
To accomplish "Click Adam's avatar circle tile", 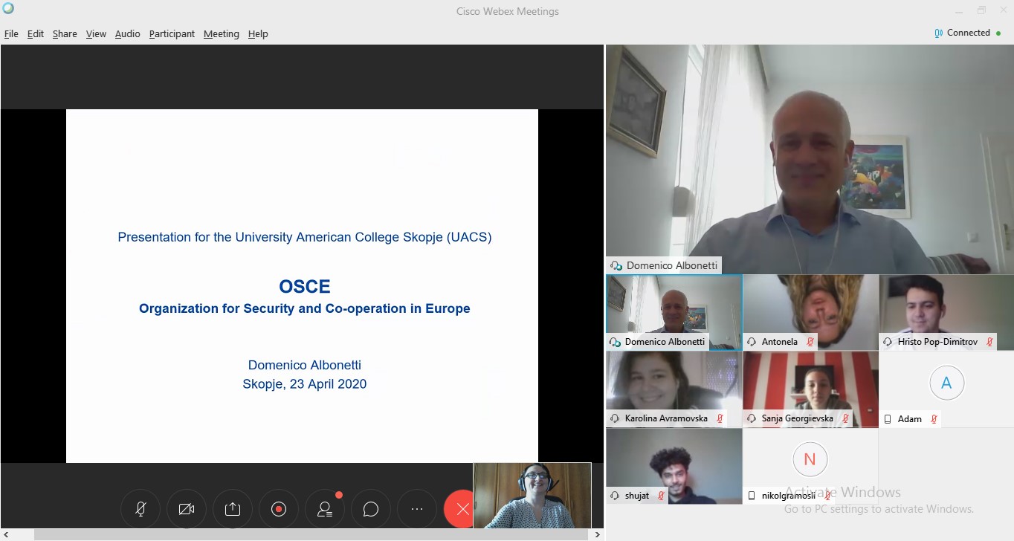I will click(946, 383).
